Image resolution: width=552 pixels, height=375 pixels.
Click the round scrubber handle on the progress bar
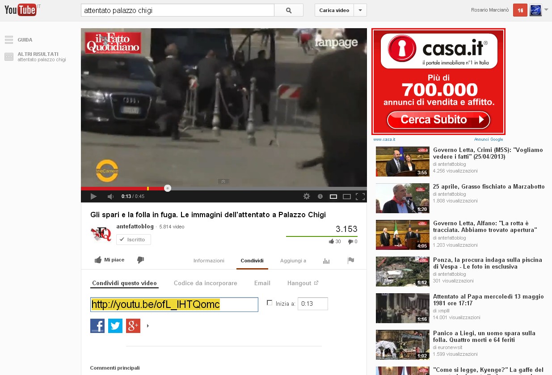coord(168,188)
